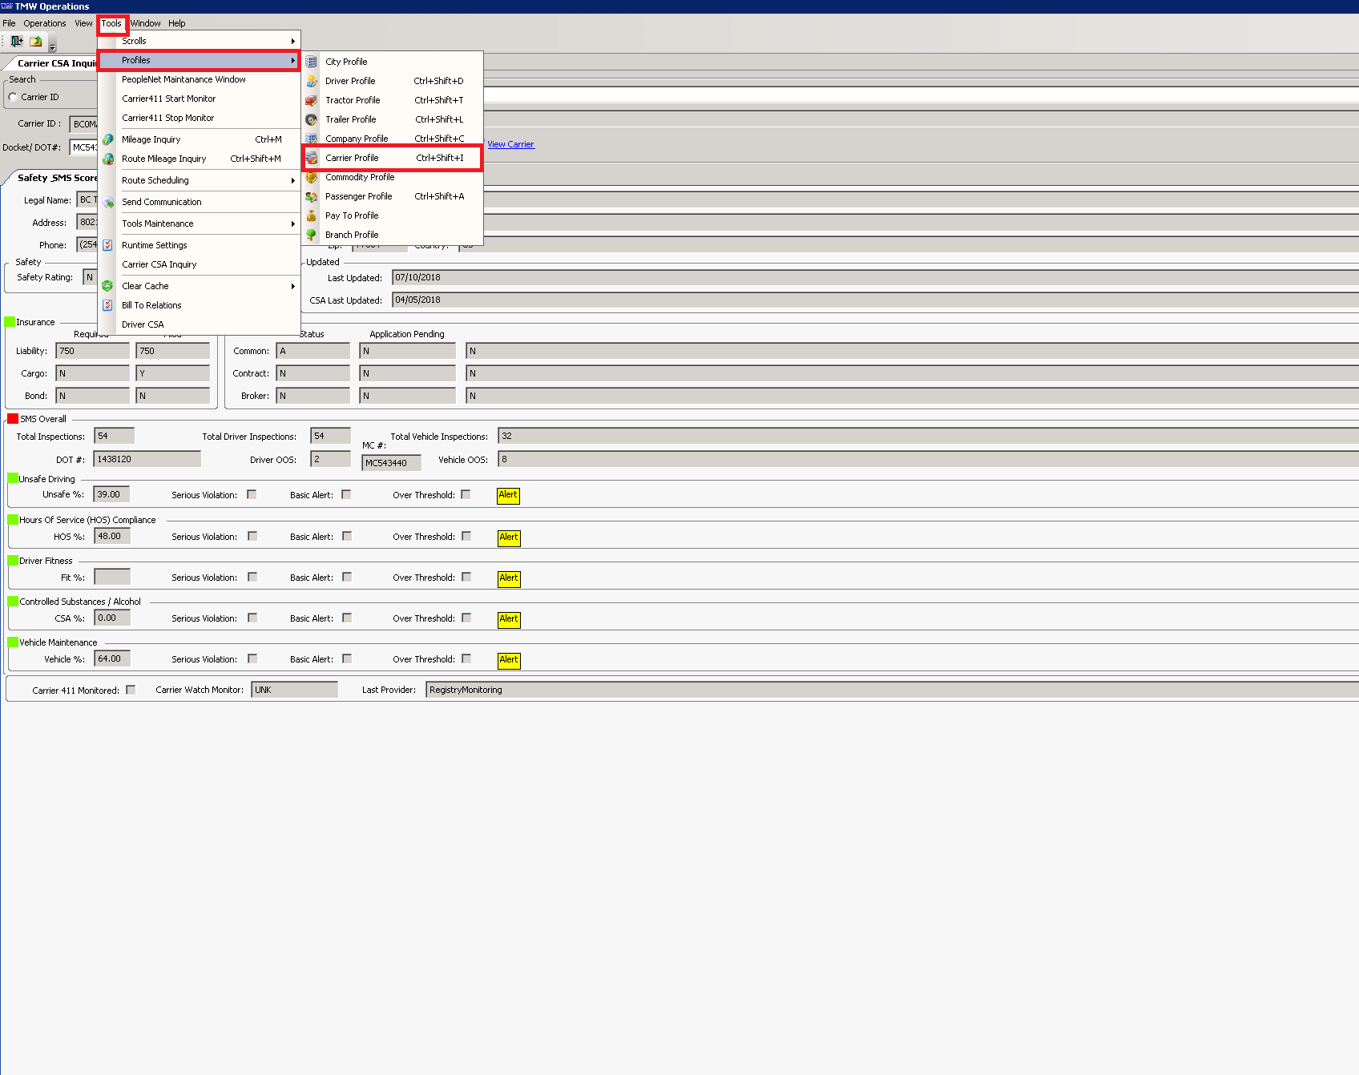1359x1075 pixels.
Task: Click the DOT # field showing 1438120
Action: [147, 459]
